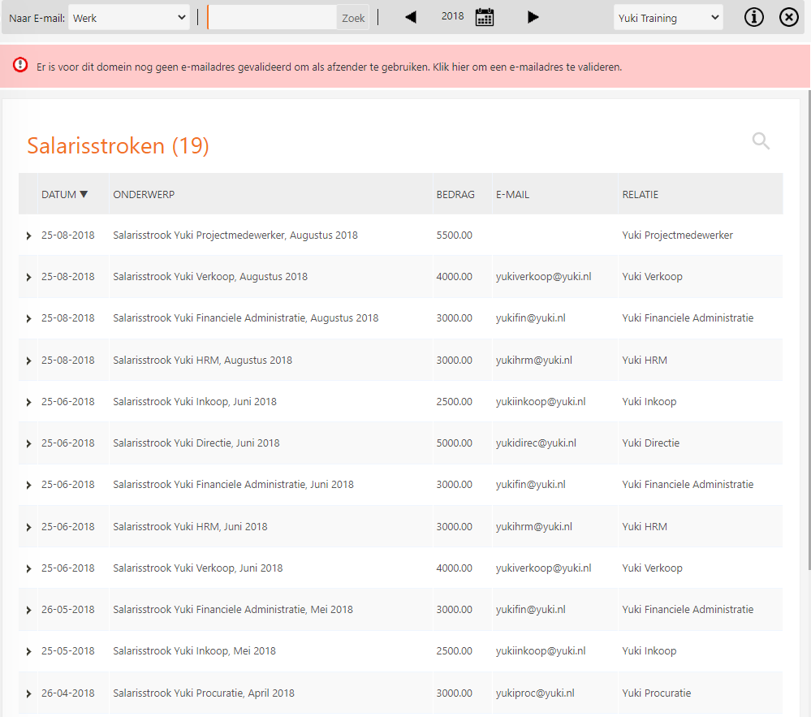The image size is (811, 717).
Task: Click the Zoek search button
Action: (353, 18)
